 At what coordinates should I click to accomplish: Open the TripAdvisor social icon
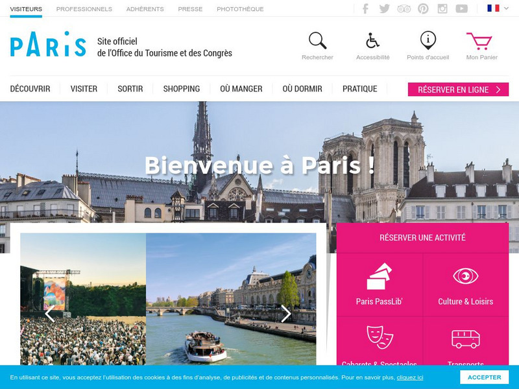coord(404,8)
